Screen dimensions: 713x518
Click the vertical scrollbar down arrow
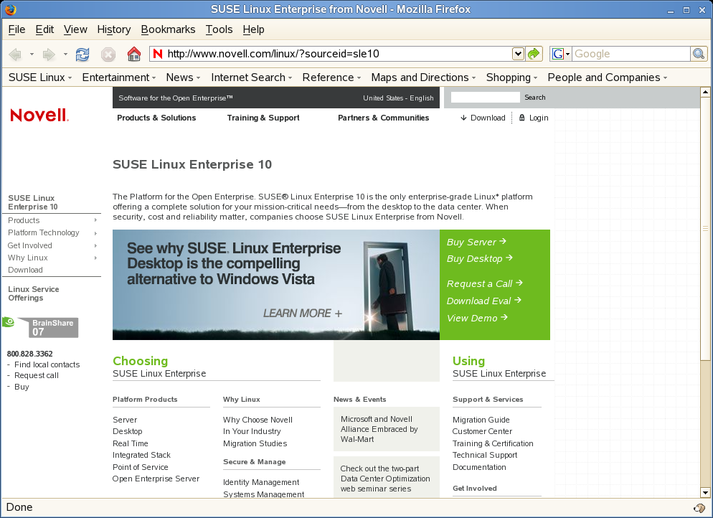coord(705,493)
